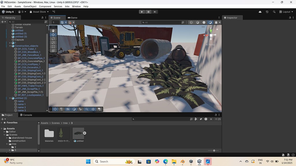296x166 pixels.
Task: Open the GameObject menu
Action: click(30, 6)
